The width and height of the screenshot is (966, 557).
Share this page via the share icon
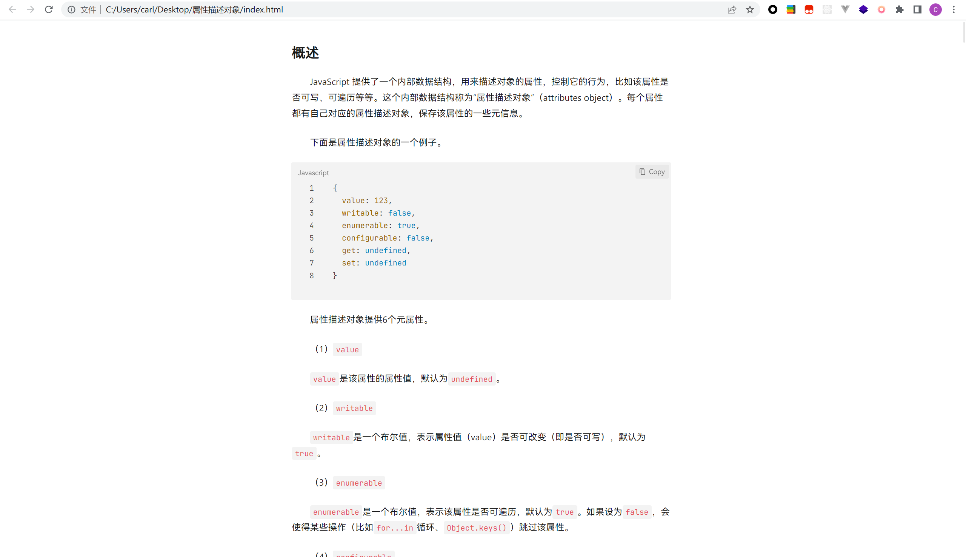(732, 9)
